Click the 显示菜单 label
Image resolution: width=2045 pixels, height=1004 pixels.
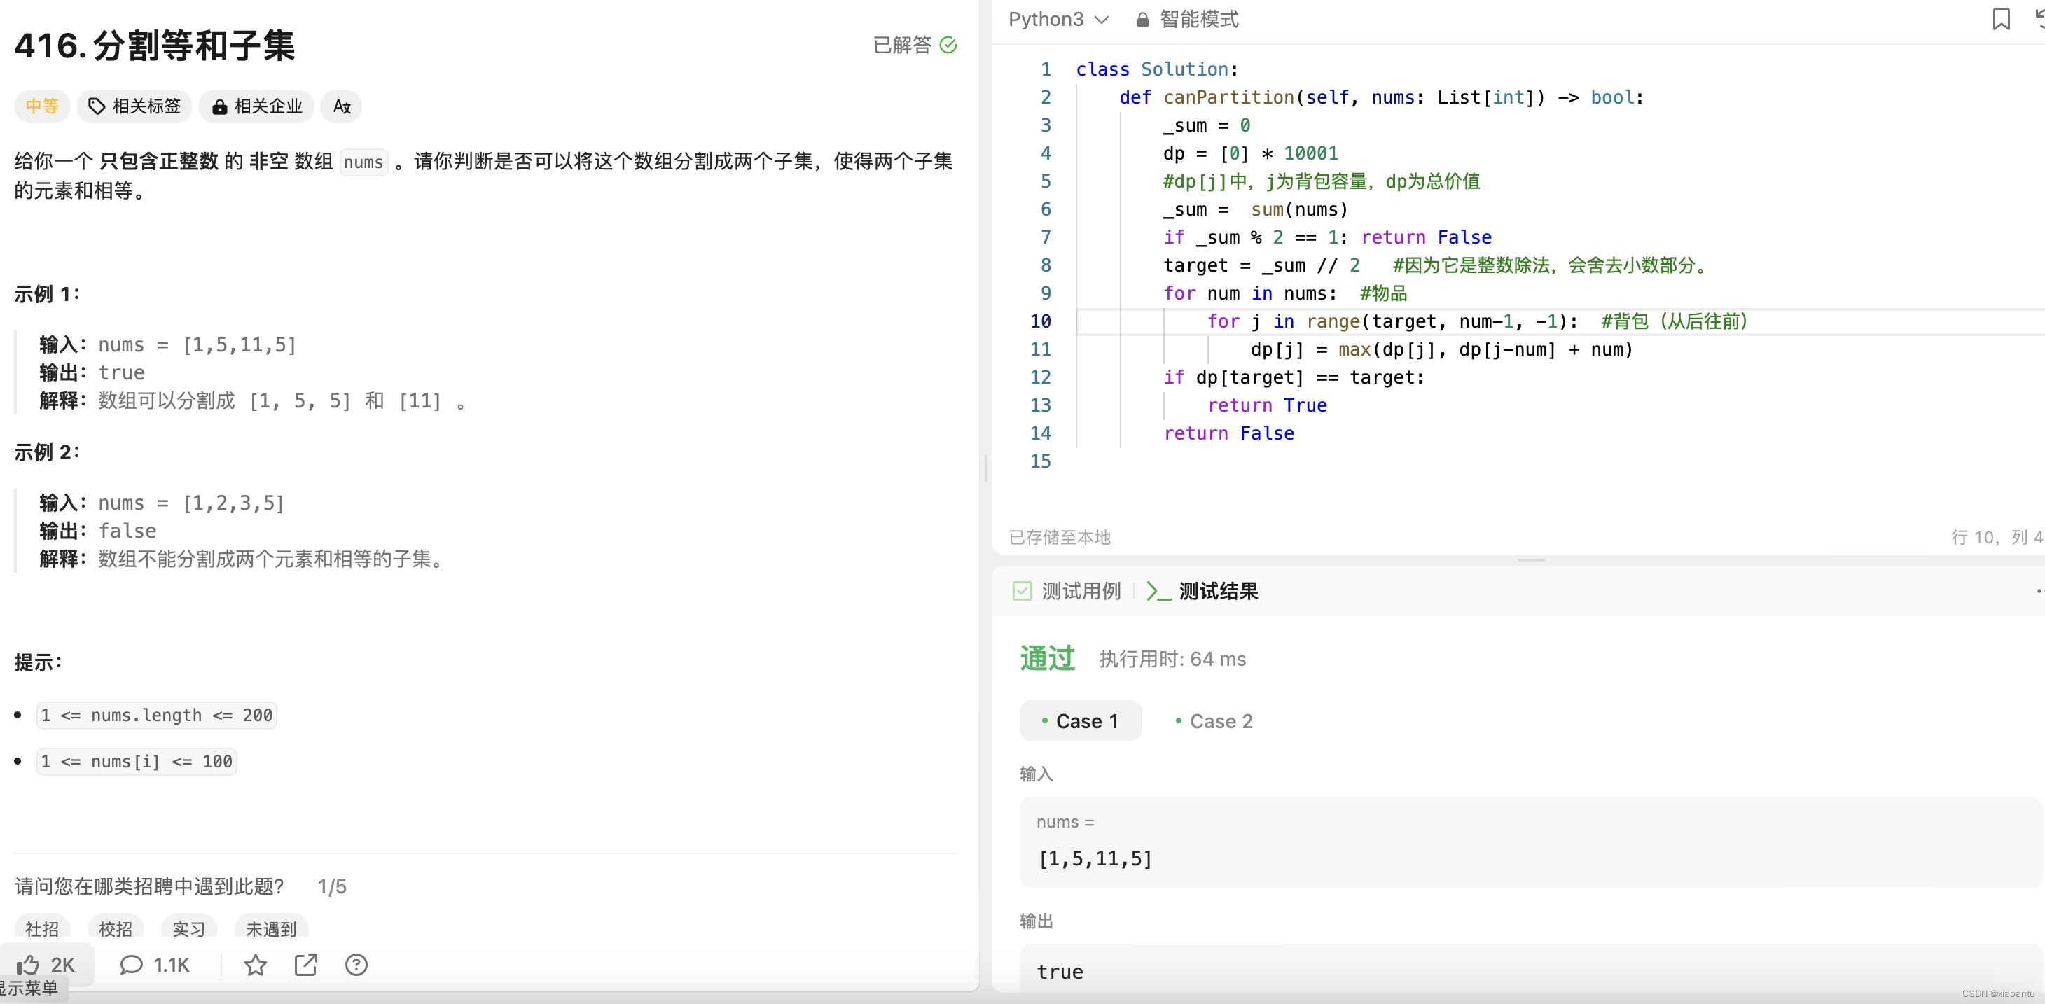(29, 988)
